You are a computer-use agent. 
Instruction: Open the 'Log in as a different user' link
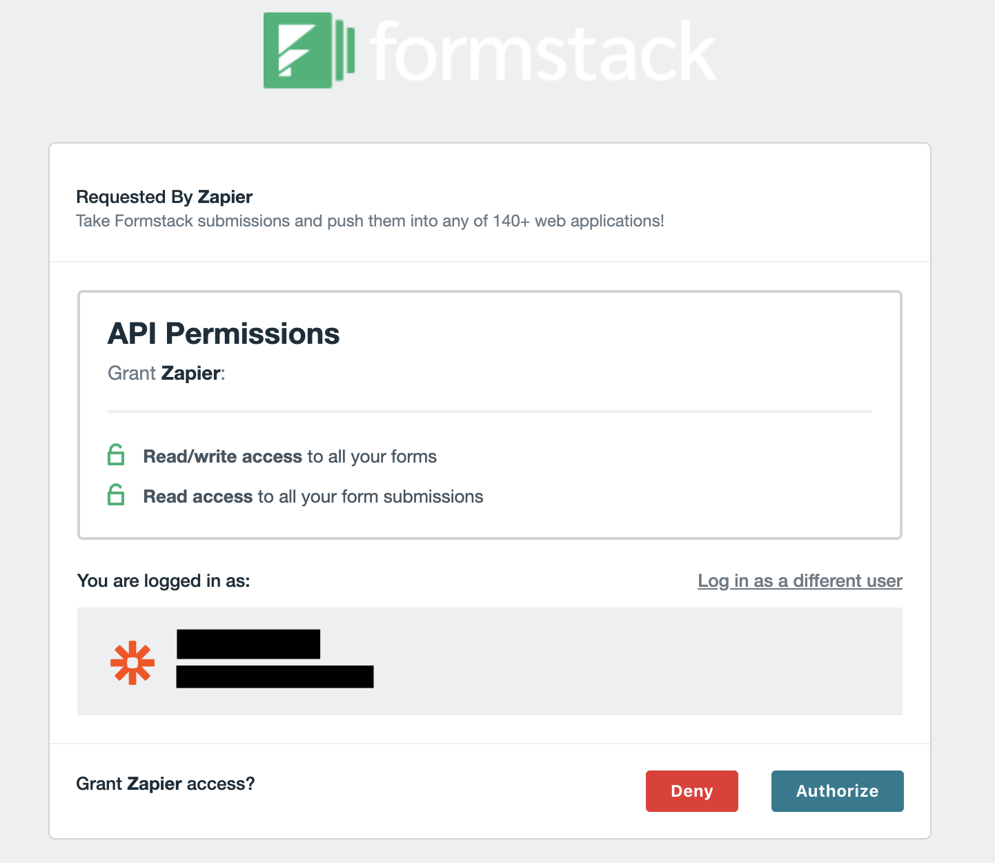point(800,581)
